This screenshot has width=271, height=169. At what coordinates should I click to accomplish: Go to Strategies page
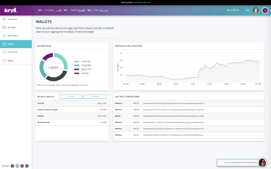tap(16, 27)
